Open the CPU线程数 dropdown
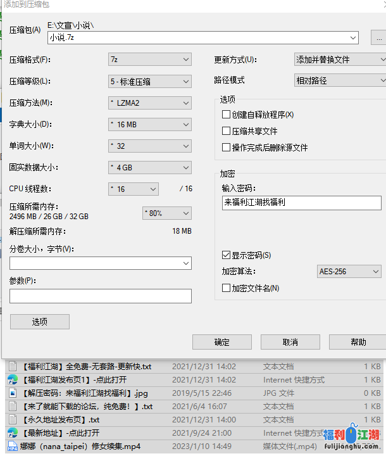The image size is (386, 456). (134, 189)
